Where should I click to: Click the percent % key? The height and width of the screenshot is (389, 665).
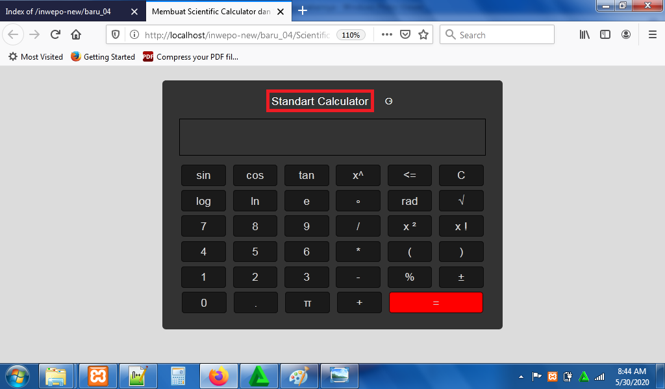tap(410, 277)
